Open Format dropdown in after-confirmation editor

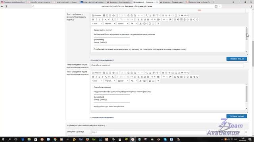click(x=110, y=81)
